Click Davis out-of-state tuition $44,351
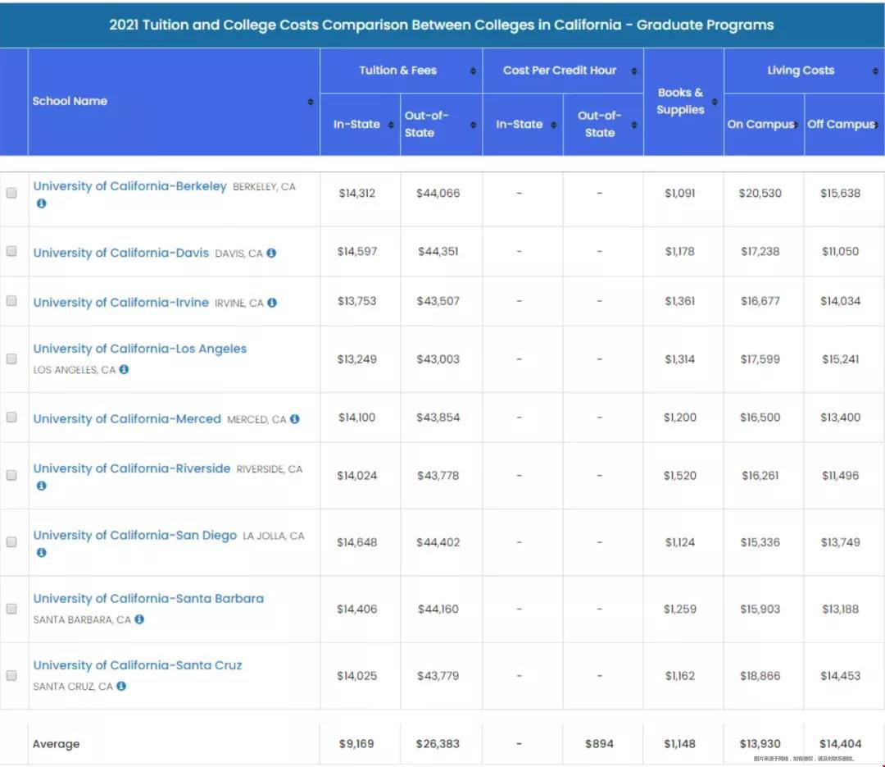885x767 pixels. click(x=438, y=252)
